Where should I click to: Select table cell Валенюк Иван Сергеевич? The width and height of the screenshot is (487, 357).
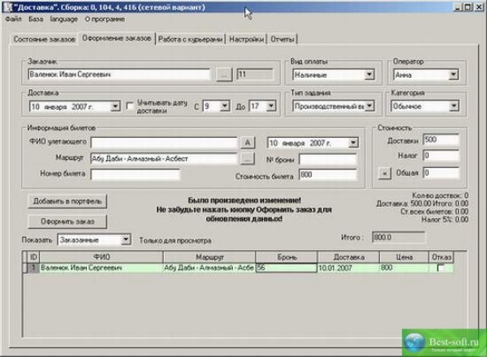101,268
